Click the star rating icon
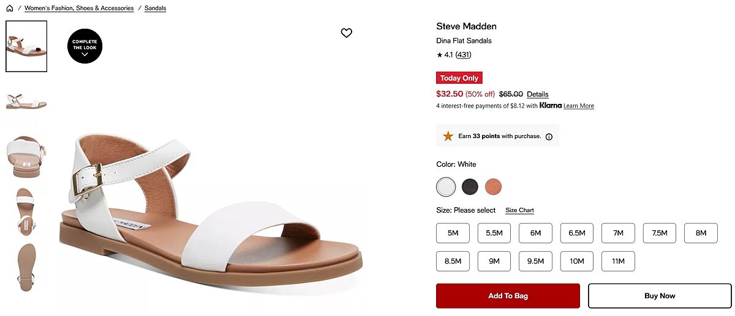 pyautogui.click(x=439, y=55)
